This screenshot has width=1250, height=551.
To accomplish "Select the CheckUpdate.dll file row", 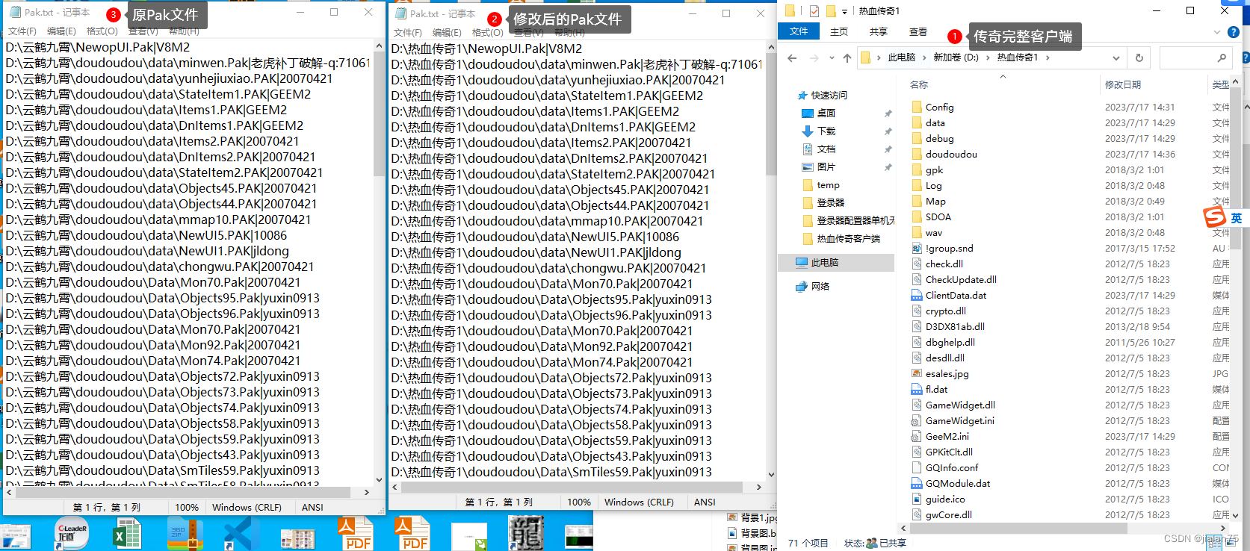I will pyautogui.click(x=1070, y=280).
